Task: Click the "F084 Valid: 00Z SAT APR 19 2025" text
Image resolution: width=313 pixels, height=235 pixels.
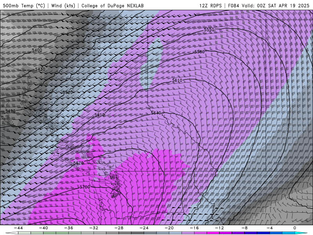Action: click(268, 5)
